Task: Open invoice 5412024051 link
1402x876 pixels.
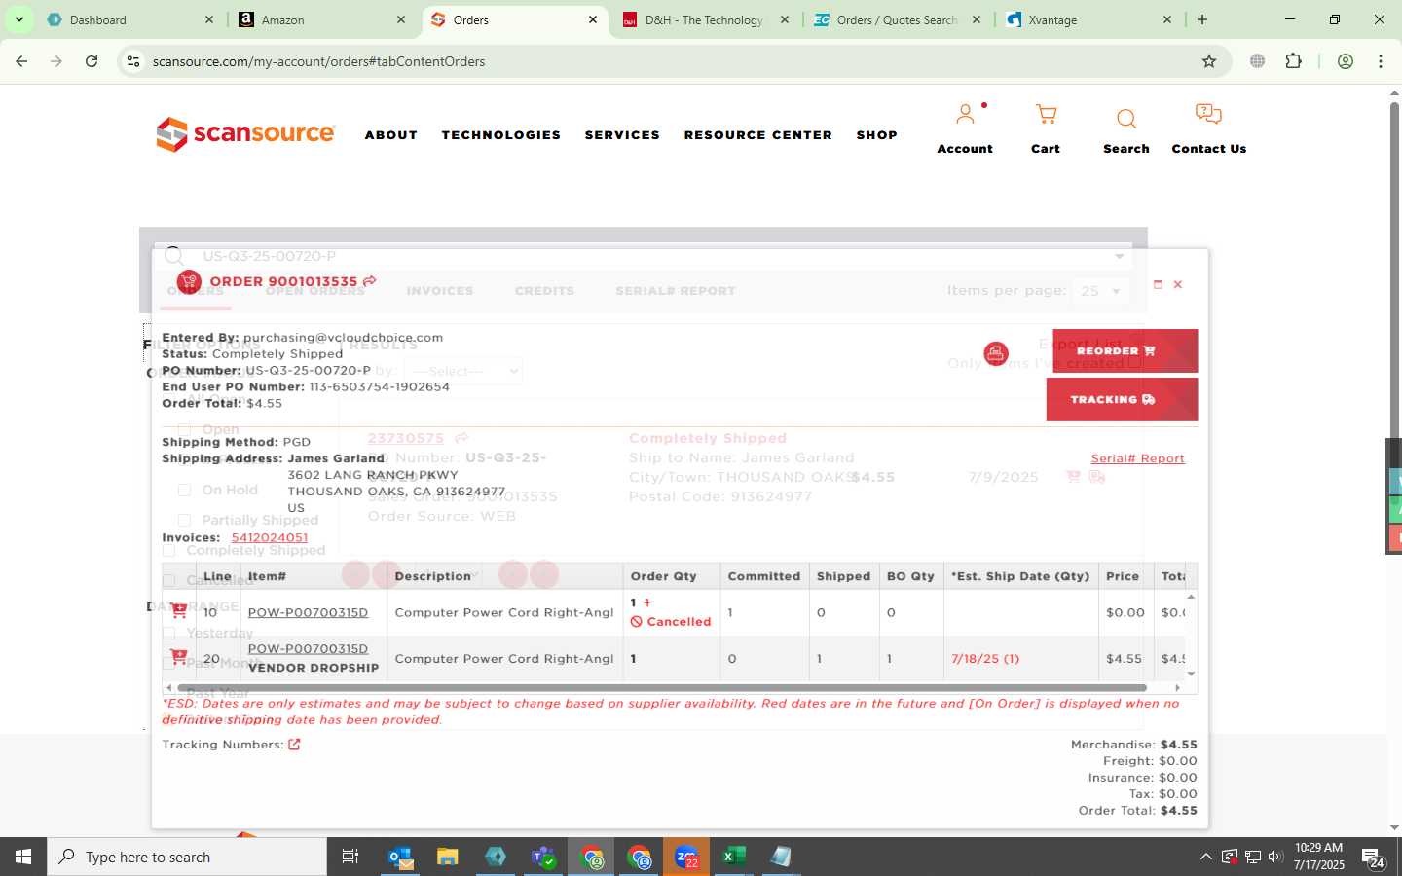Action: pos(270,537)
